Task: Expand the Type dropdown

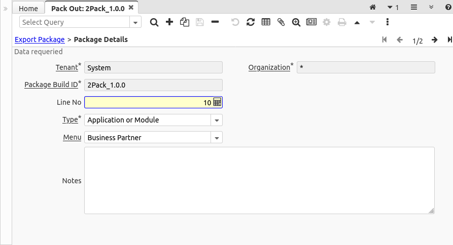Action: 217,120
